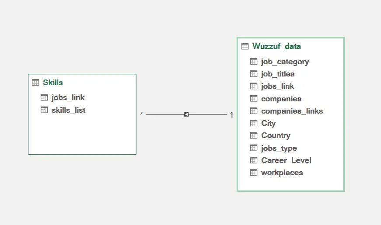Select jobs_link field in Skills table
This screenshot has width=381, height=225.
point(68,97)
